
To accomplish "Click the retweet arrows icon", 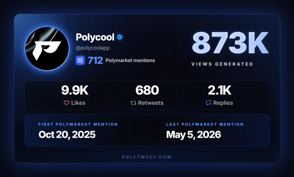I will click(133, 103).
